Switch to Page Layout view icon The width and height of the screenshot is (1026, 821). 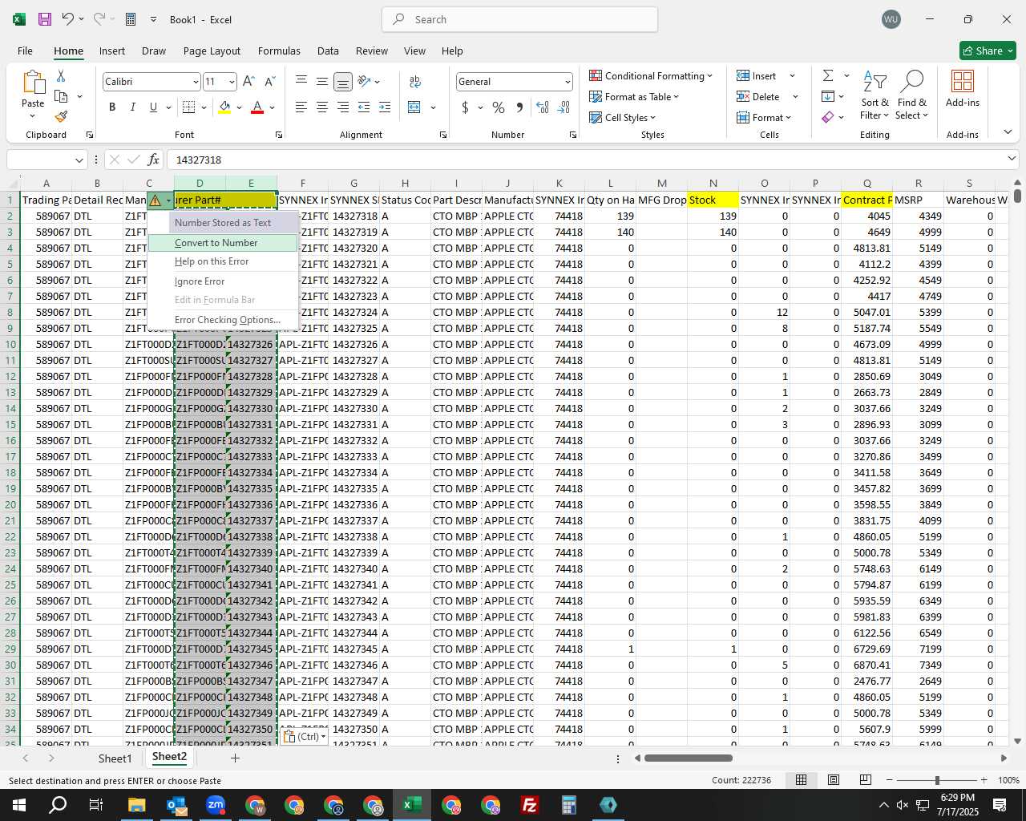pyautogui.click(x=834, y=779)
